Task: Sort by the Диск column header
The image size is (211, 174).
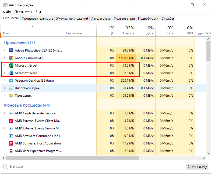Action: click(x=146, y=31)
